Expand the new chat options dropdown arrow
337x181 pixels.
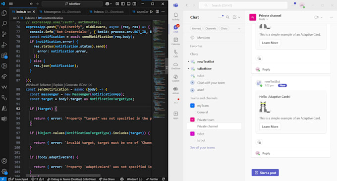coord(239,17)
